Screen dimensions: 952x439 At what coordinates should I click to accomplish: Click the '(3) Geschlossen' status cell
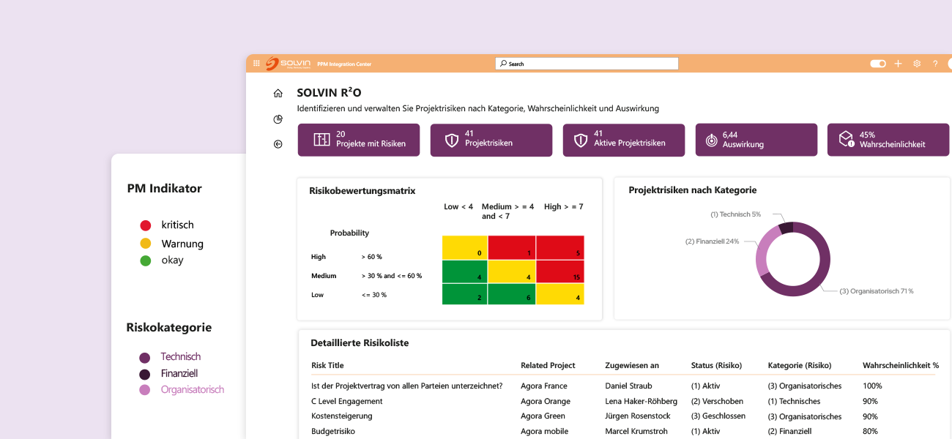click(718, 416)
